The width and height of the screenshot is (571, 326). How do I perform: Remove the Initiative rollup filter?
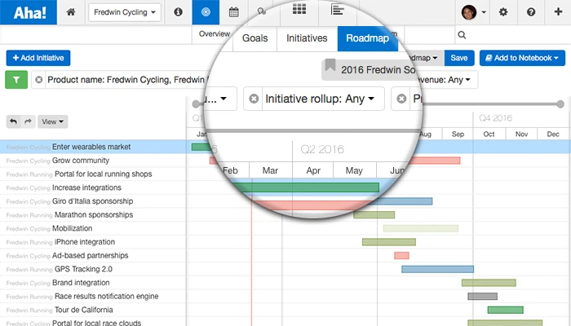pyautogui.click(x=254, y=99)
